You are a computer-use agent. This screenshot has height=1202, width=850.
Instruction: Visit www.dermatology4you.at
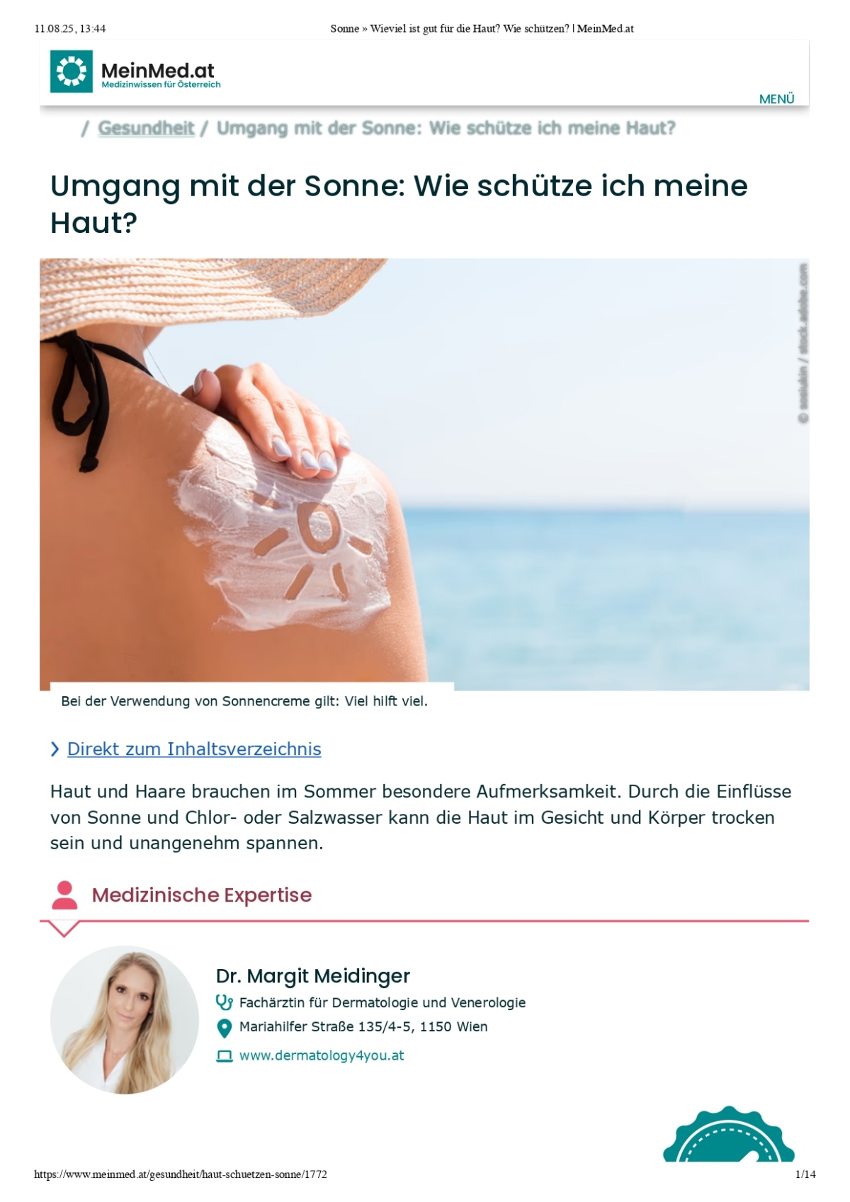[x=322, y=1055]
